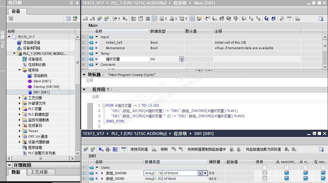Click the project tree vertical scrollbar thumb
Screen dimensions: 328x183
tap(77, 62)
